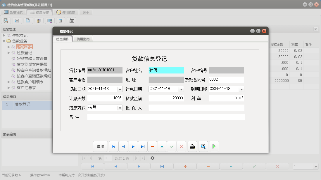Delete current record with the red minus icon
Viewport: 321px width, 180px height.
point(152,147)
